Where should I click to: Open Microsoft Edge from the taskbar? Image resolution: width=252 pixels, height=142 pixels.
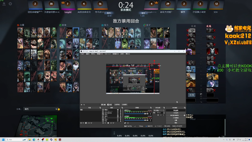(34, 139)
